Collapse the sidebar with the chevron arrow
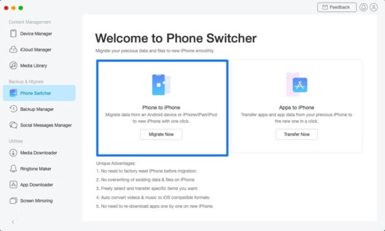 tap(13, 222)
